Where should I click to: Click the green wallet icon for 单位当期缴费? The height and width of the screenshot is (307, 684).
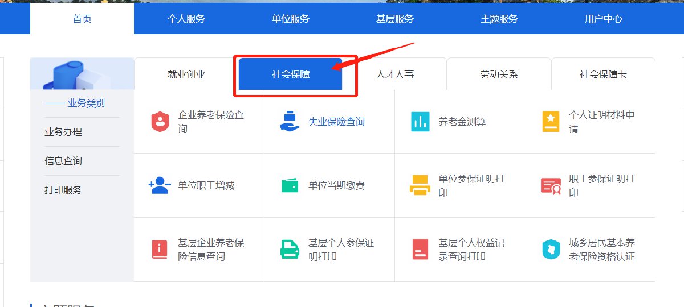[290, 185]
